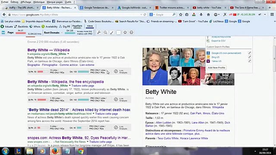Switch to the Twitter mourns actress tab
276x155 pixels.
click(x=172, y=8)
